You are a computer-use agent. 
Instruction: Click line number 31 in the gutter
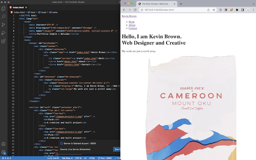tap(13, 107)
